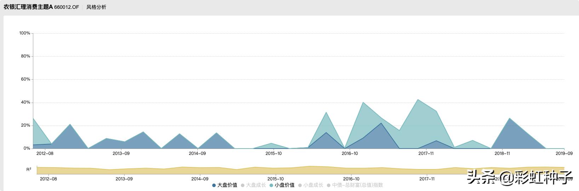Image resolution: width=579 pixels, height=191 pixels.
Task: Click the 0% y-axis label
Action: pos(27,149)
